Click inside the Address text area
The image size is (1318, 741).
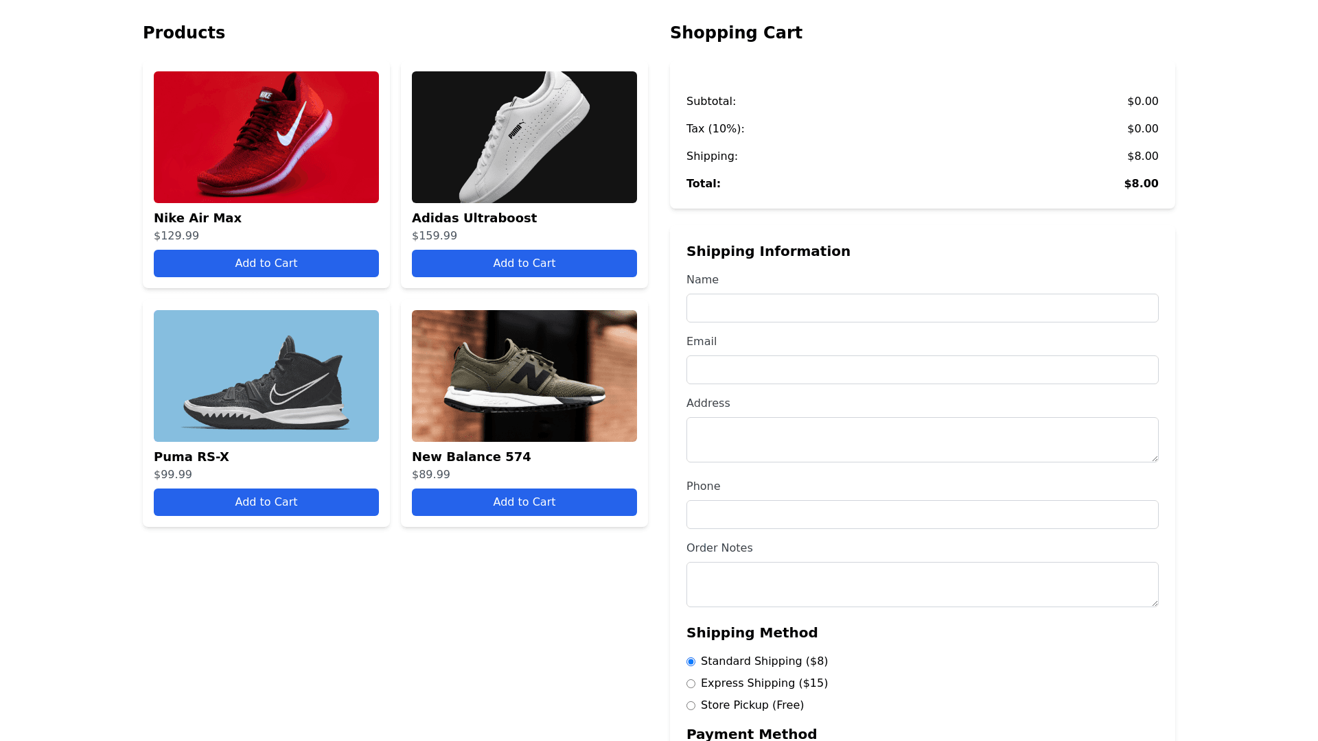pos(922,440)
